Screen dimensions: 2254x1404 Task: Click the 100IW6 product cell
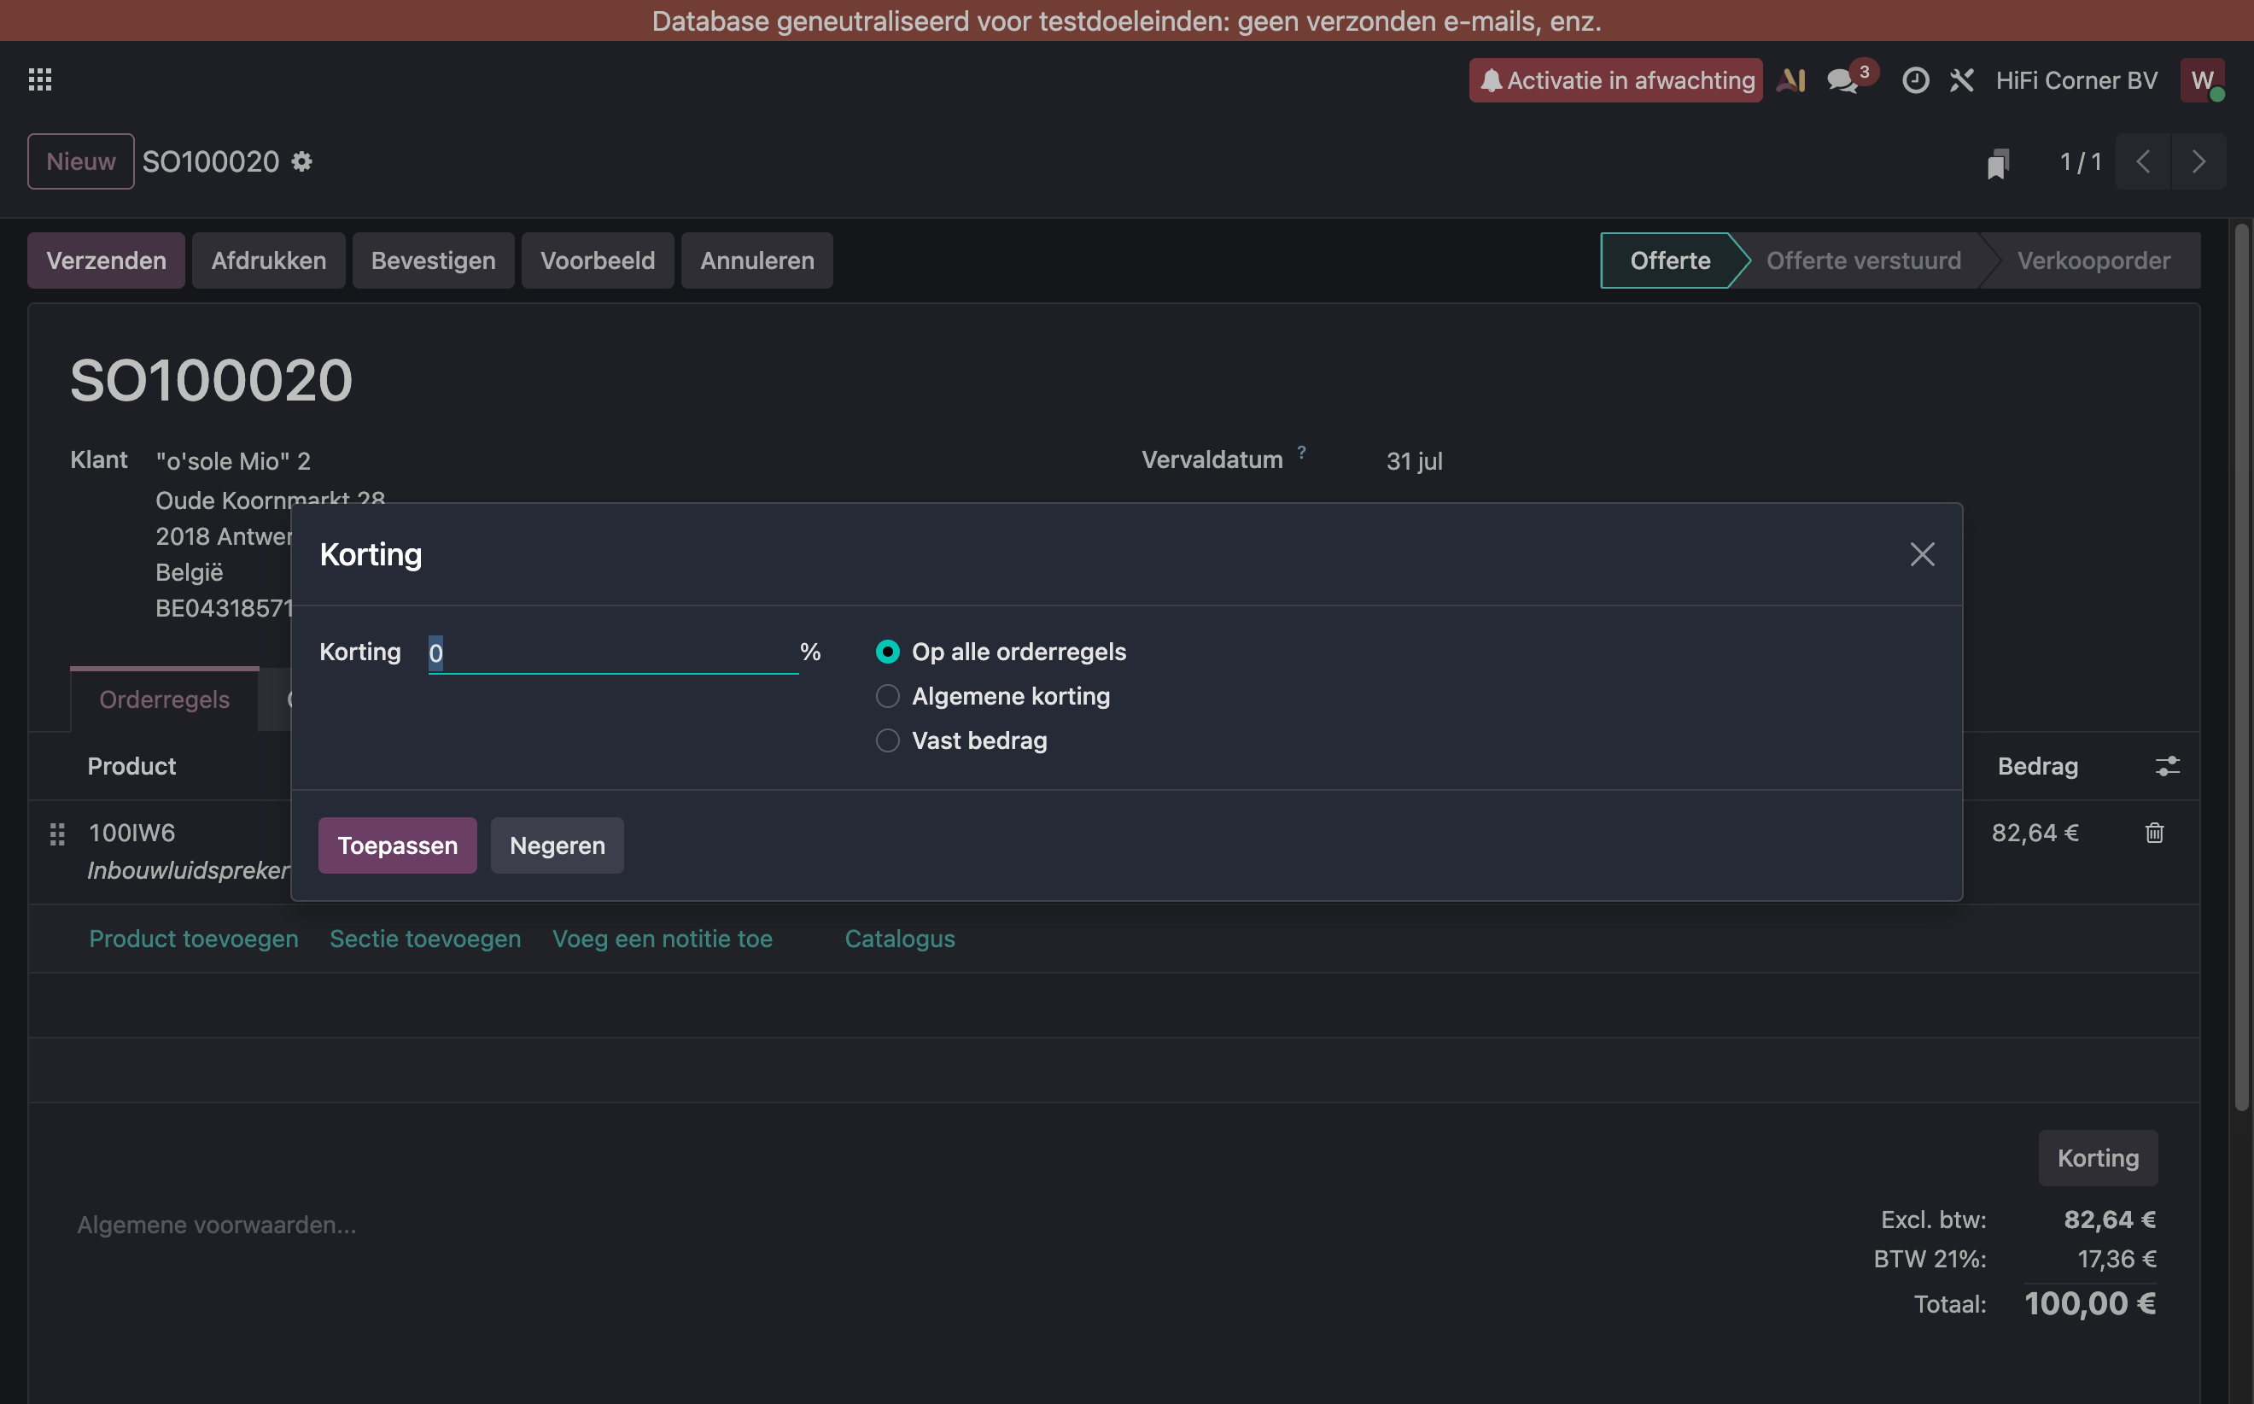pos(131,833)
